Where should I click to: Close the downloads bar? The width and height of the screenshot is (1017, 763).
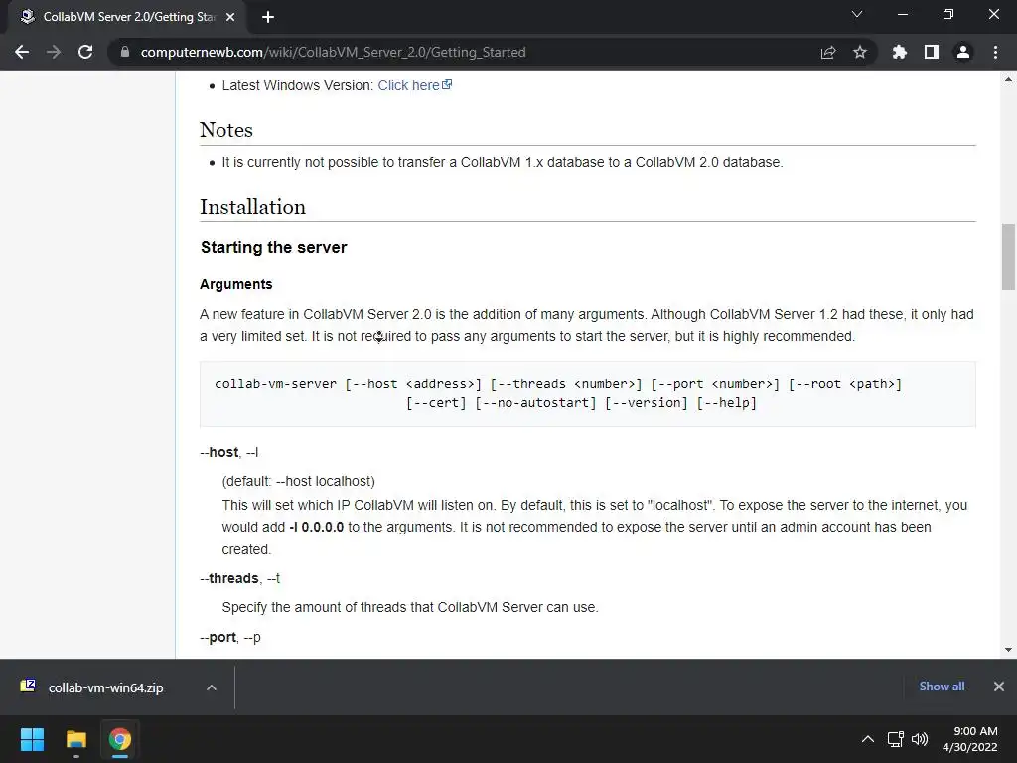point(999,687)
